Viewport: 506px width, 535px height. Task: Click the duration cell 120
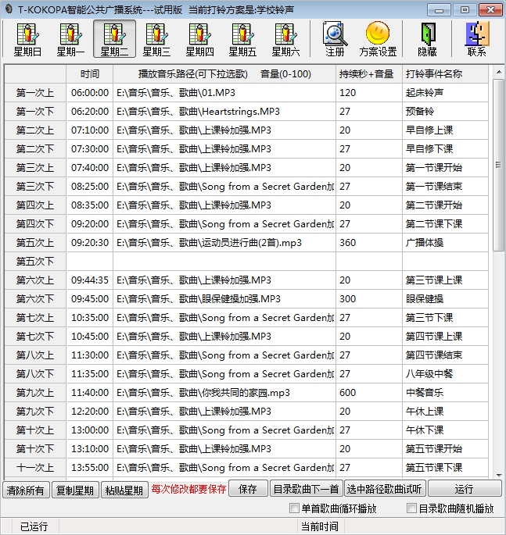click(369, 93)
